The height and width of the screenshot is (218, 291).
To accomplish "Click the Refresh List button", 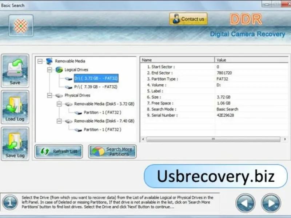I will pyautogui.click(x=59, y=152).
